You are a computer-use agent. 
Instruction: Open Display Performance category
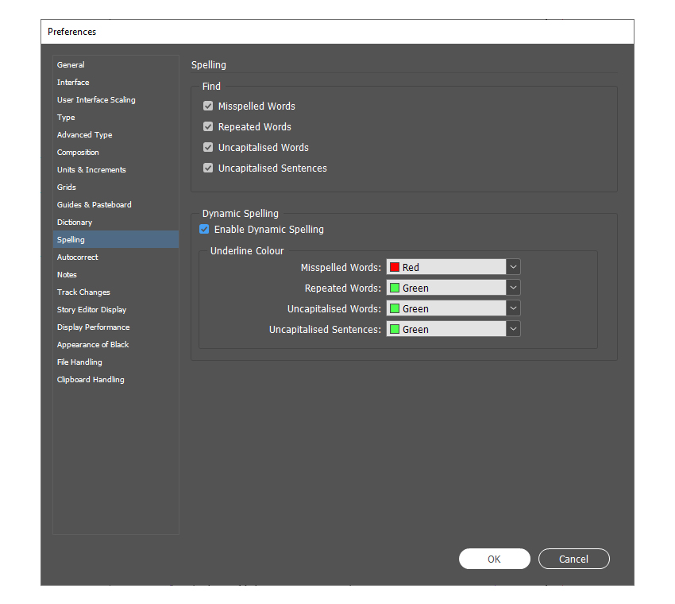(x=116, y=327)
